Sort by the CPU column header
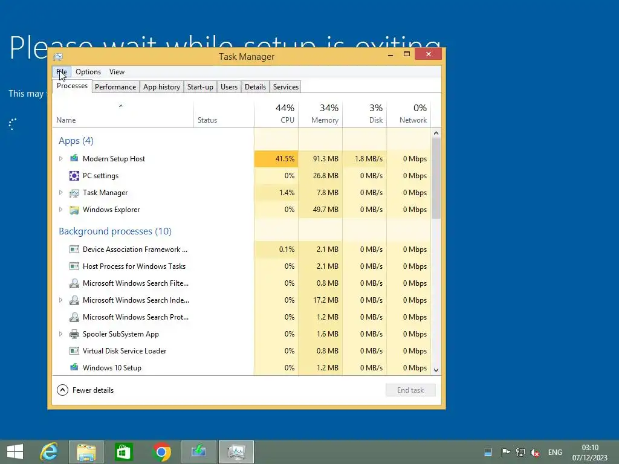 [276, 114]
